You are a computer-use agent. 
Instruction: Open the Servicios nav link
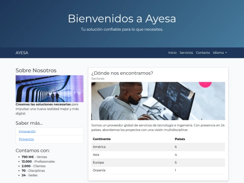(186, 52)
